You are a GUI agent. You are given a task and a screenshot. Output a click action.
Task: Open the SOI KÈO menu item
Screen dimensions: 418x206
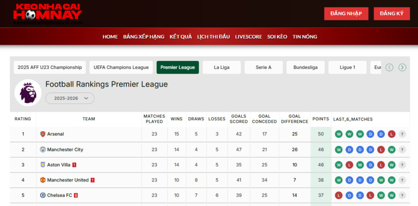(277, 37)
